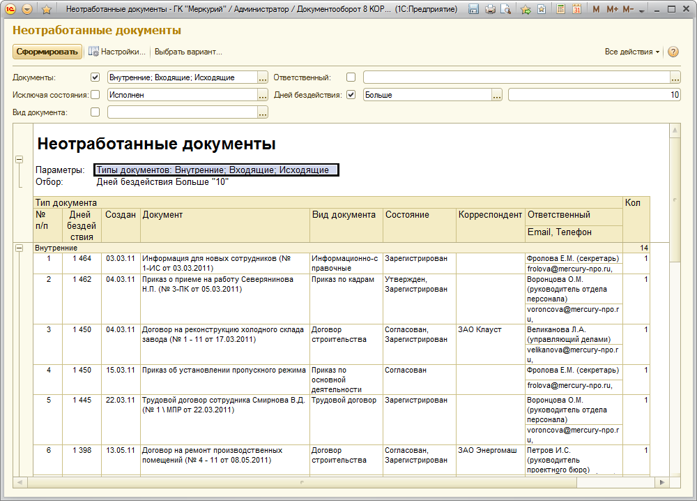Screen dimensions: 697x501
Task: Click the empty Вид документа input field
Action: point(182,112)
